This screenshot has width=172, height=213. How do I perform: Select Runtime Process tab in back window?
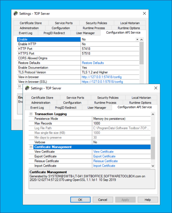point(94,28)
